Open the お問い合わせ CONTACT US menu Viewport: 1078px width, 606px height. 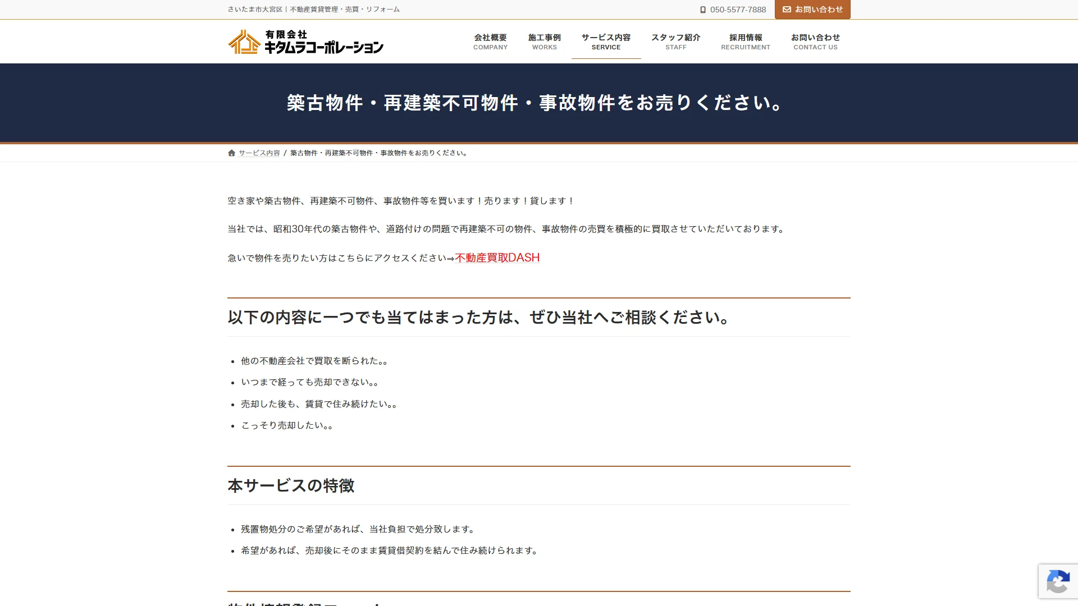point(815,42)
